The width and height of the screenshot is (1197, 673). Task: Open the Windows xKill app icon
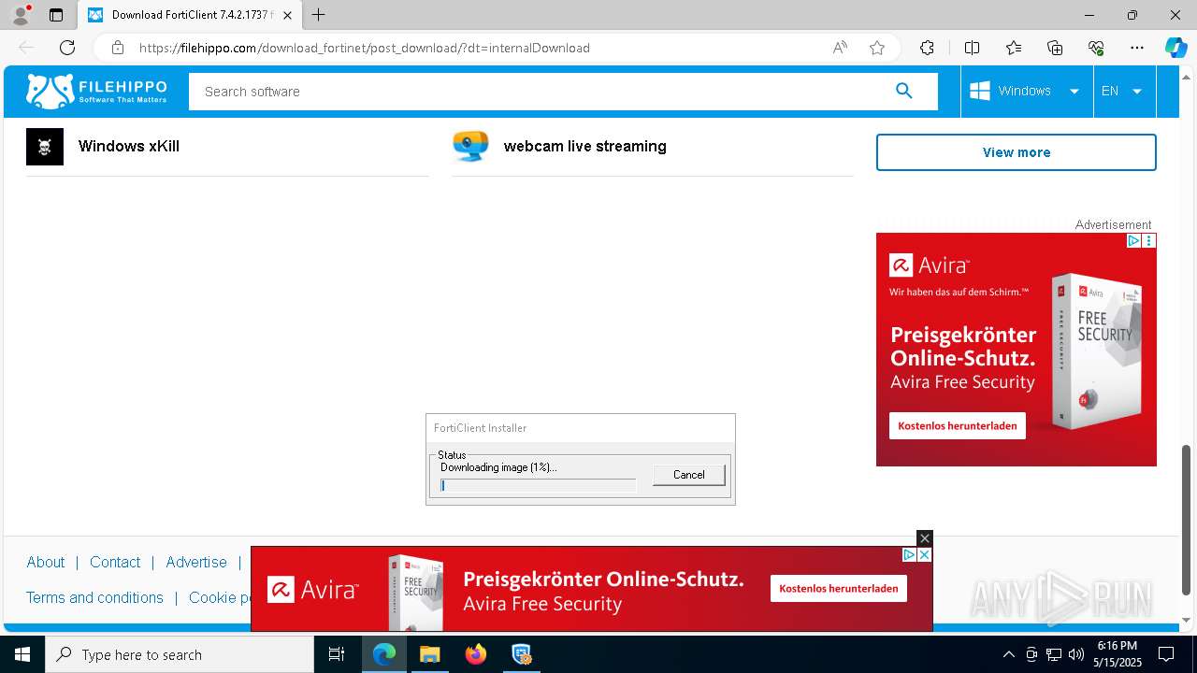coord(45,147)
